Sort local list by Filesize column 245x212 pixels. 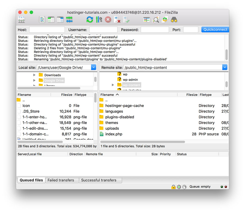pos(67,95)
